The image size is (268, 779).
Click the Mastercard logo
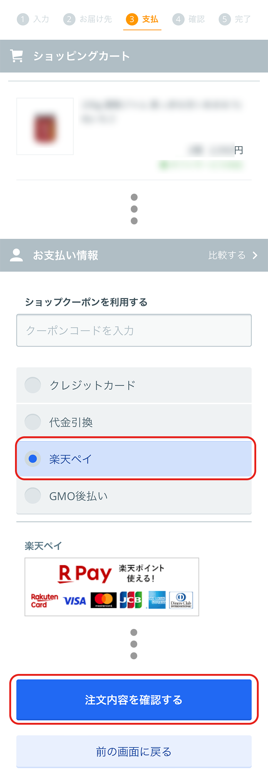point(104,600)
